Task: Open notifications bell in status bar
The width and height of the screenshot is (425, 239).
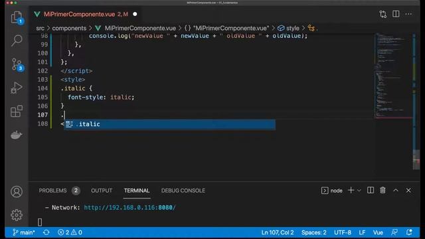Action: point(409,232)
